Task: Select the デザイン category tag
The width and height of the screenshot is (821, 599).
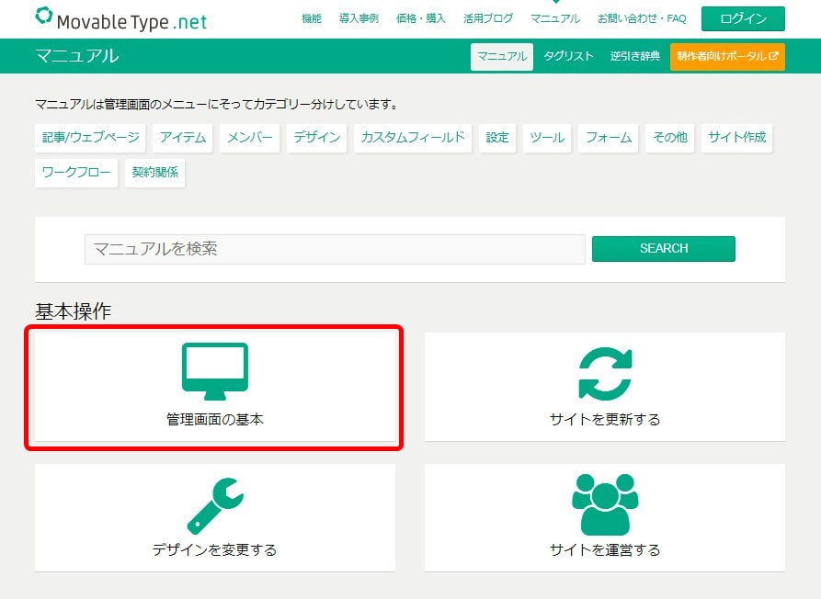Action: tap(317, 138)
